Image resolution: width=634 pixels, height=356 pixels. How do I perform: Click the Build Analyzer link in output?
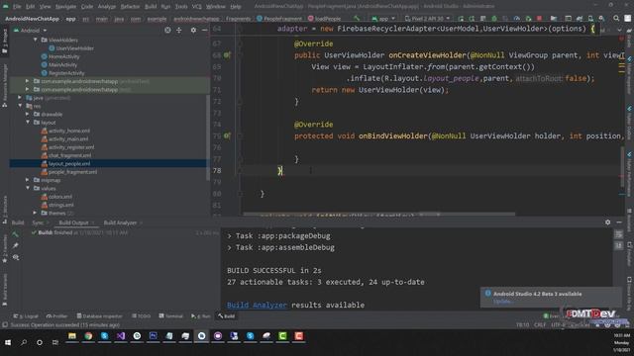tap(257, 305)
